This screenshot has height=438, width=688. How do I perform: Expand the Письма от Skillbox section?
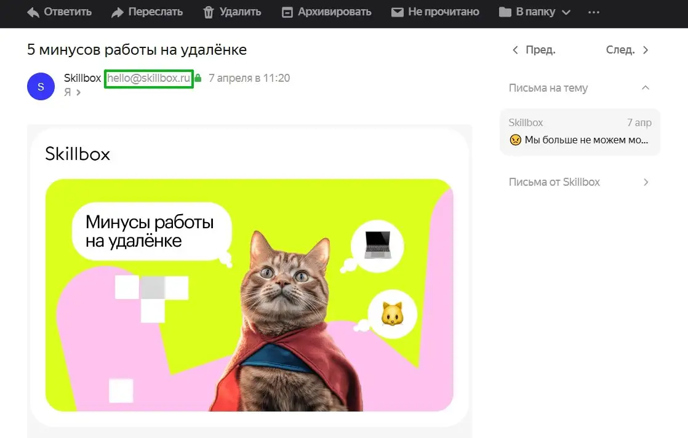click(x=646, y=182)
